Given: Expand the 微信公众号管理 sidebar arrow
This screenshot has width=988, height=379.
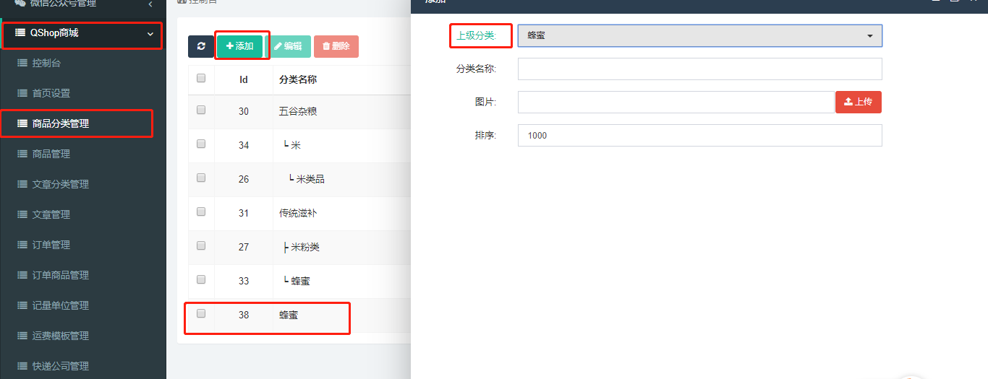Looking at the screenshot, I should point(150,4).
